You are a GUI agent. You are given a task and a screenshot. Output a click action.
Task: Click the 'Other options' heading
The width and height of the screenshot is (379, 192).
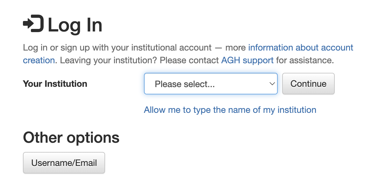(71, 138)
